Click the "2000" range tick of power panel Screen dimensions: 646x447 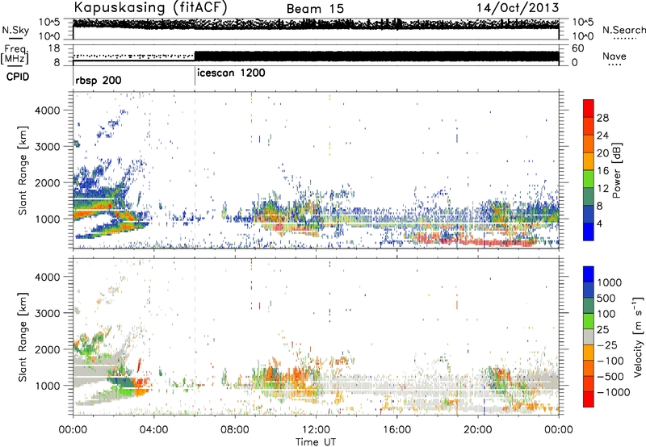click(x=47, y=182)
